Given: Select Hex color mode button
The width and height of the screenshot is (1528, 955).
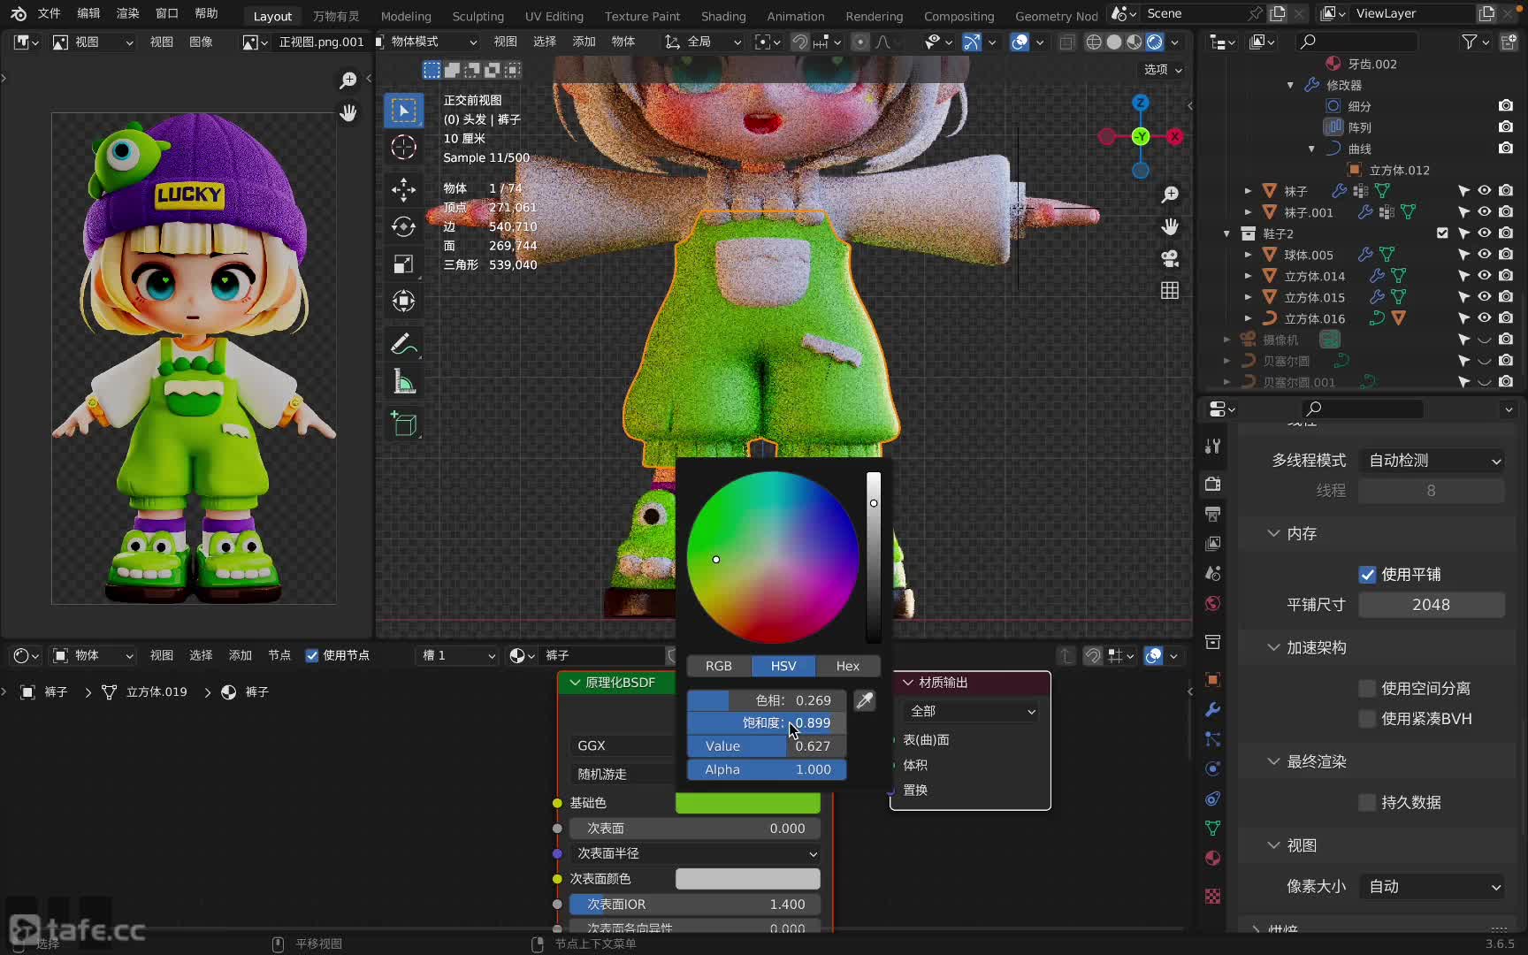Looking at the screenshot, I should point(848,666).
